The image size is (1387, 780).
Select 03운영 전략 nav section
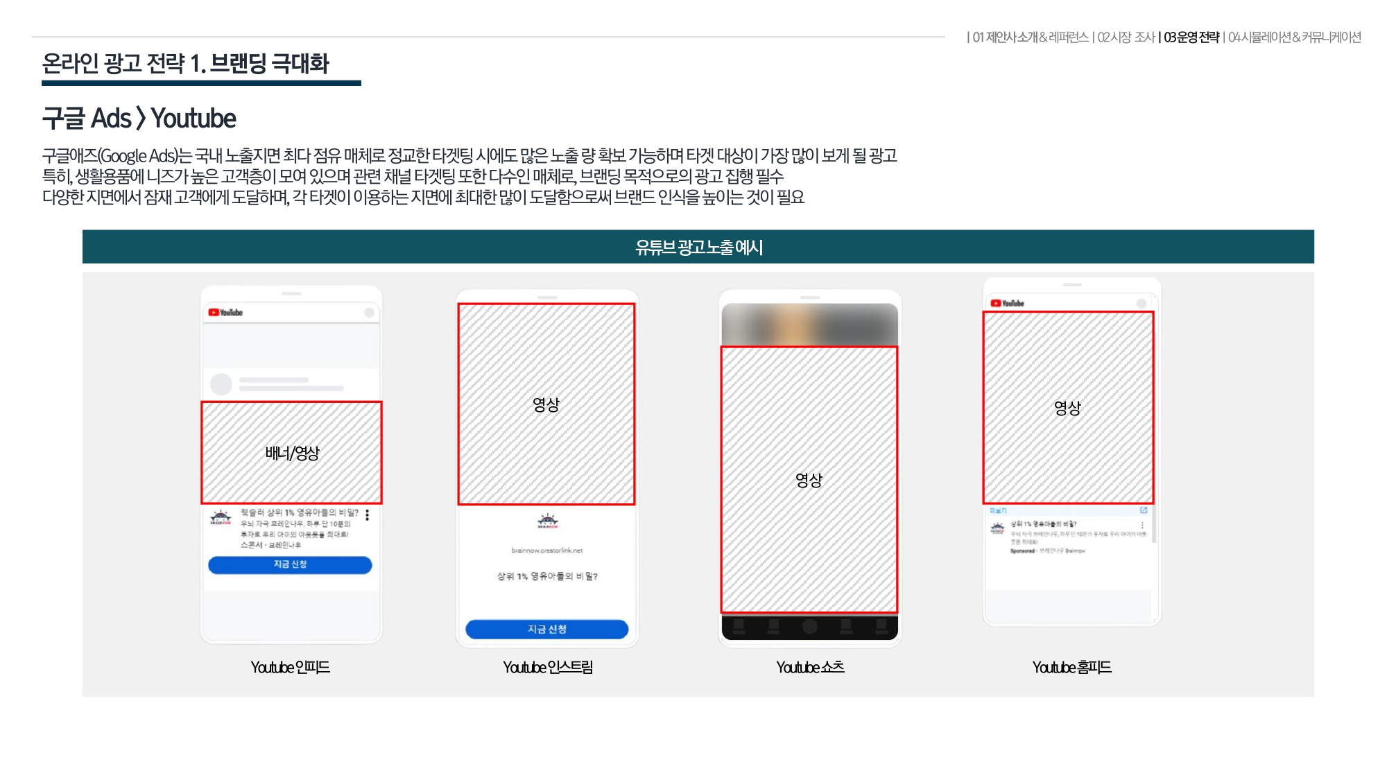[x=1191, y=37]
